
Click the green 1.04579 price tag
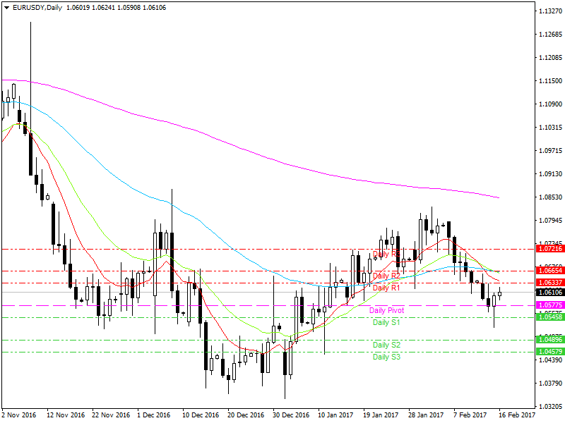tap(550, 351)
